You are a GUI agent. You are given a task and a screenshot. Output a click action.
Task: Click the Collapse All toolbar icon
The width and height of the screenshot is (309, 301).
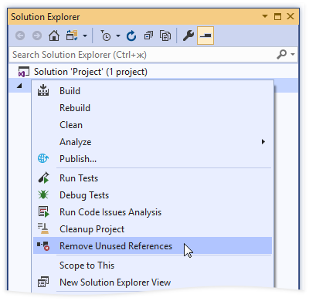(x=148, y=36)
